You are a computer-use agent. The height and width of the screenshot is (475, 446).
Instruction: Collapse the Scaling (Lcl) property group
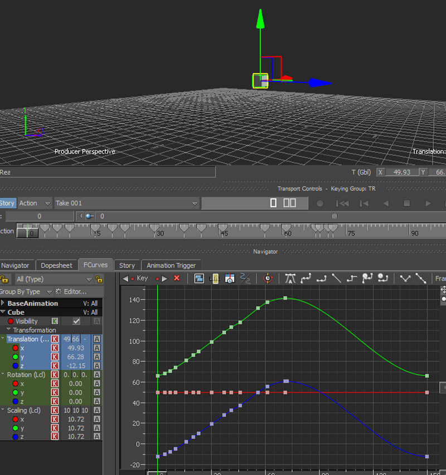3,410
